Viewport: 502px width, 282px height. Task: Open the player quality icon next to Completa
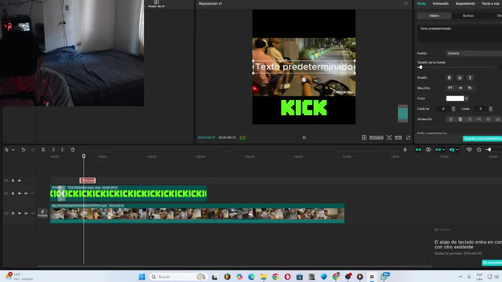[x=364, y=137]
